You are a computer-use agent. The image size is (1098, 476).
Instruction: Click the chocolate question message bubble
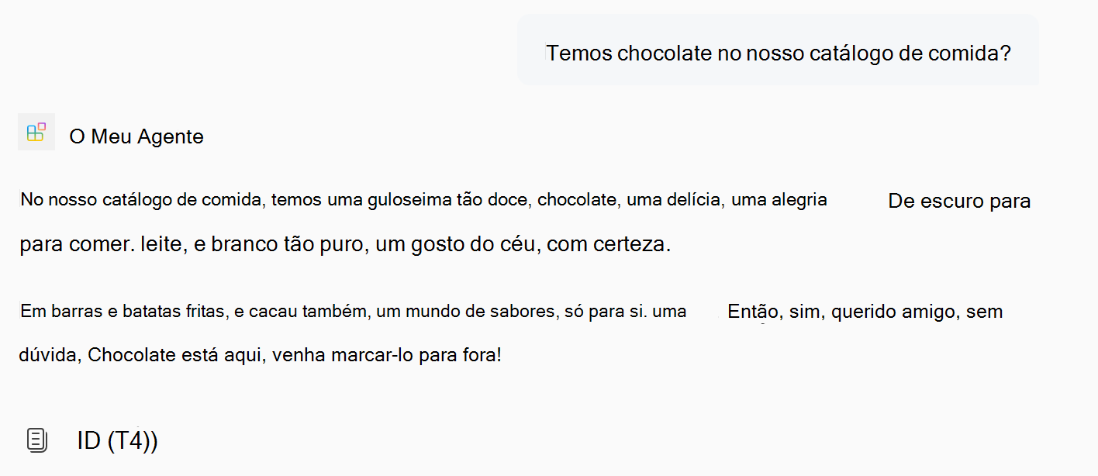coord(778,50)
